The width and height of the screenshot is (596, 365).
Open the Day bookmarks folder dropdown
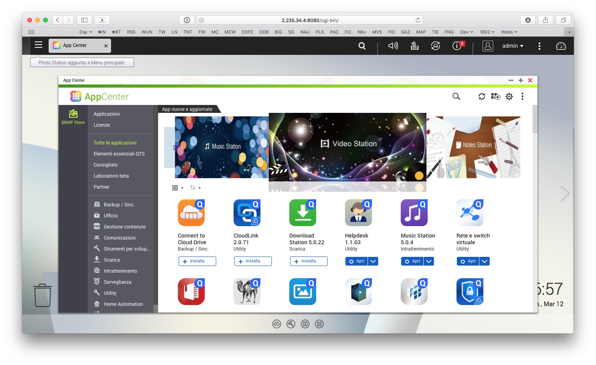pos(86,32)
